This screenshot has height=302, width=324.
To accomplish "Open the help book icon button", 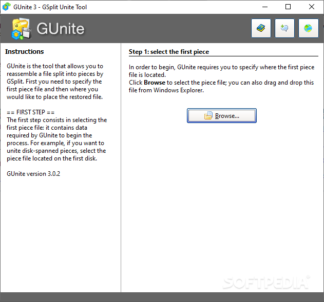I will click(261, 28).
